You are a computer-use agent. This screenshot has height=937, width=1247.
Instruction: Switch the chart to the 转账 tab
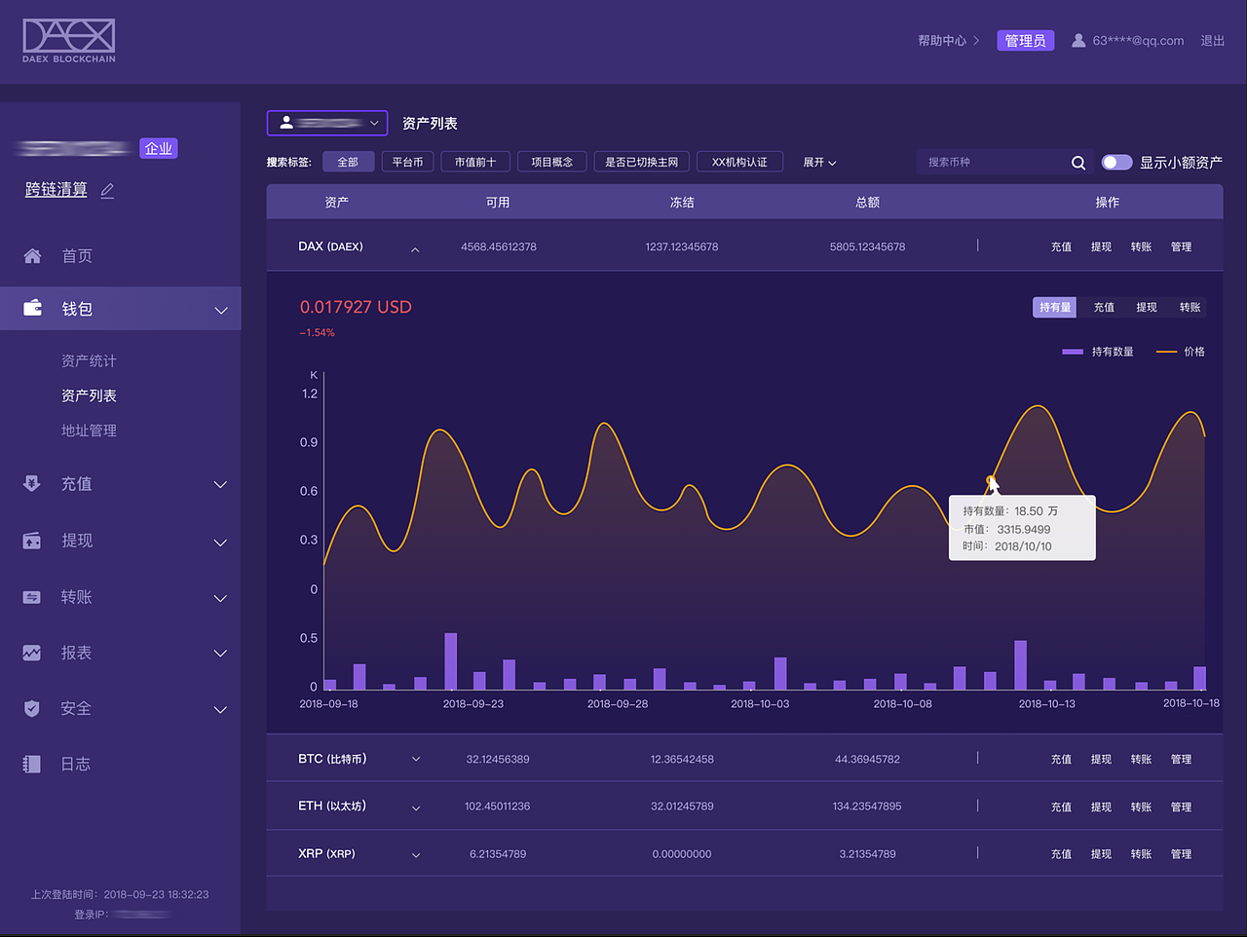pos(1190,308)
